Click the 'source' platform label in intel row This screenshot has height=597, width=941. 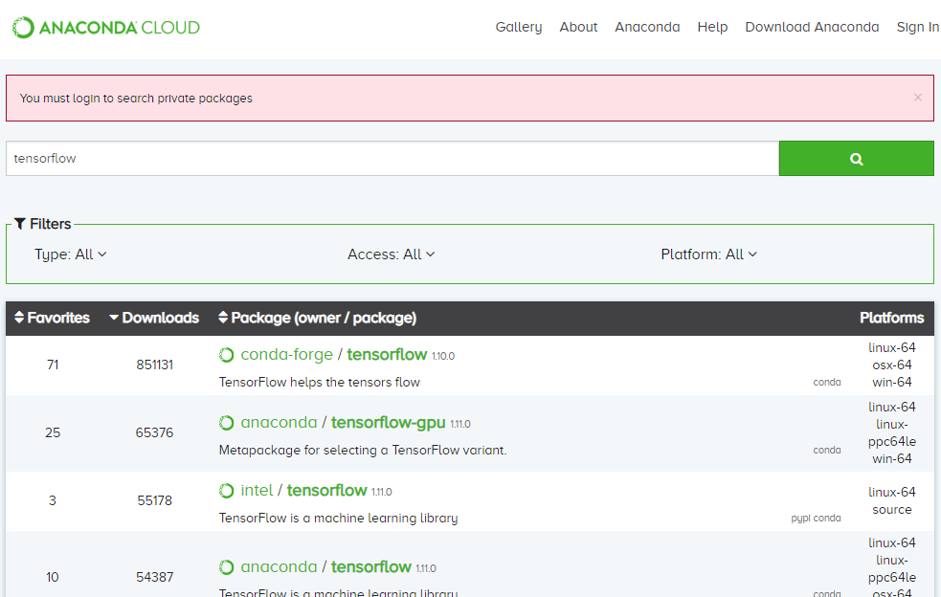point(892,509)
